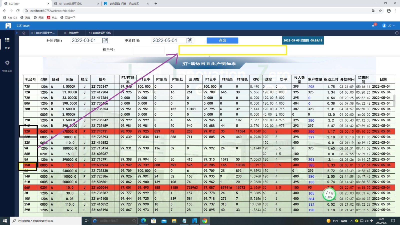Click the 生产数量 link 386 for 14#
400x225 pixels.
(x=311, y=176)
